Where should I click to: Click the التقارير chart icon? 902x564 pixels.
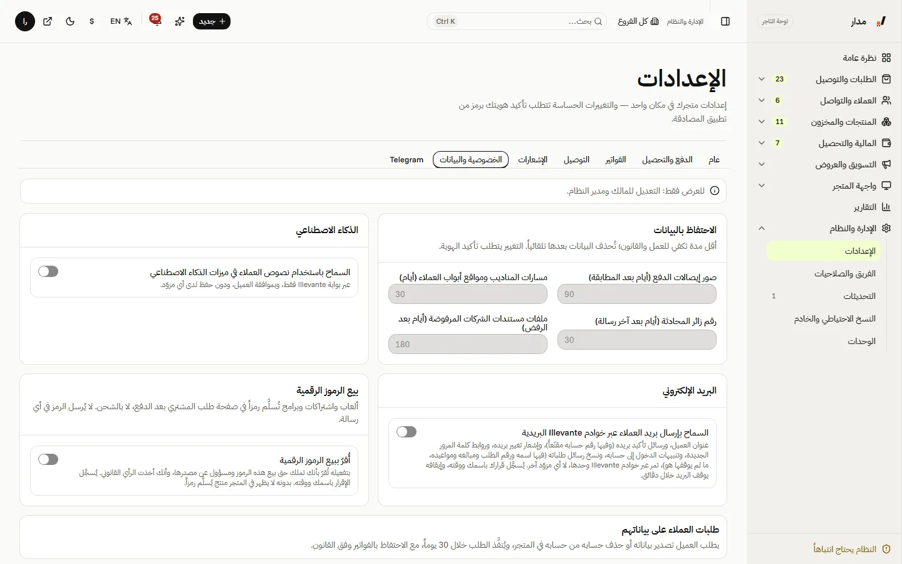pos(886,207)
